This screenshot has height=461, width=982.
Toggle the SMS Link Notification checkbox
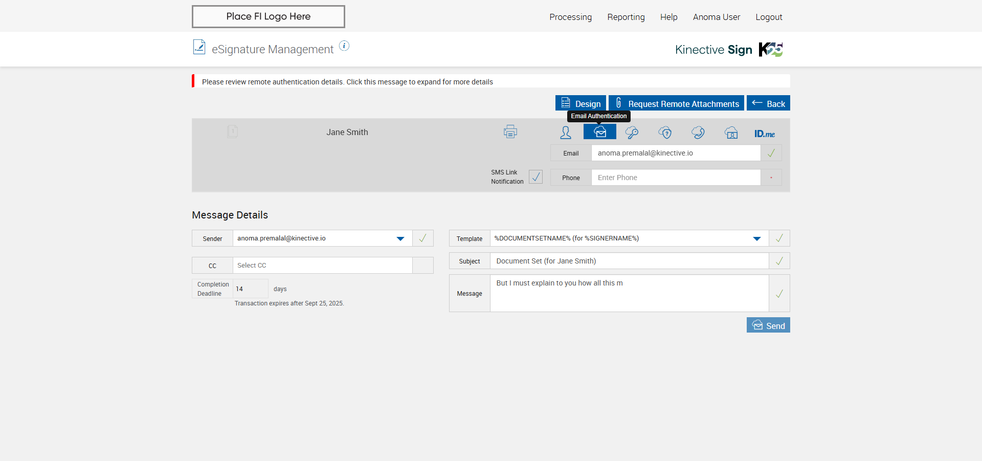535,177
